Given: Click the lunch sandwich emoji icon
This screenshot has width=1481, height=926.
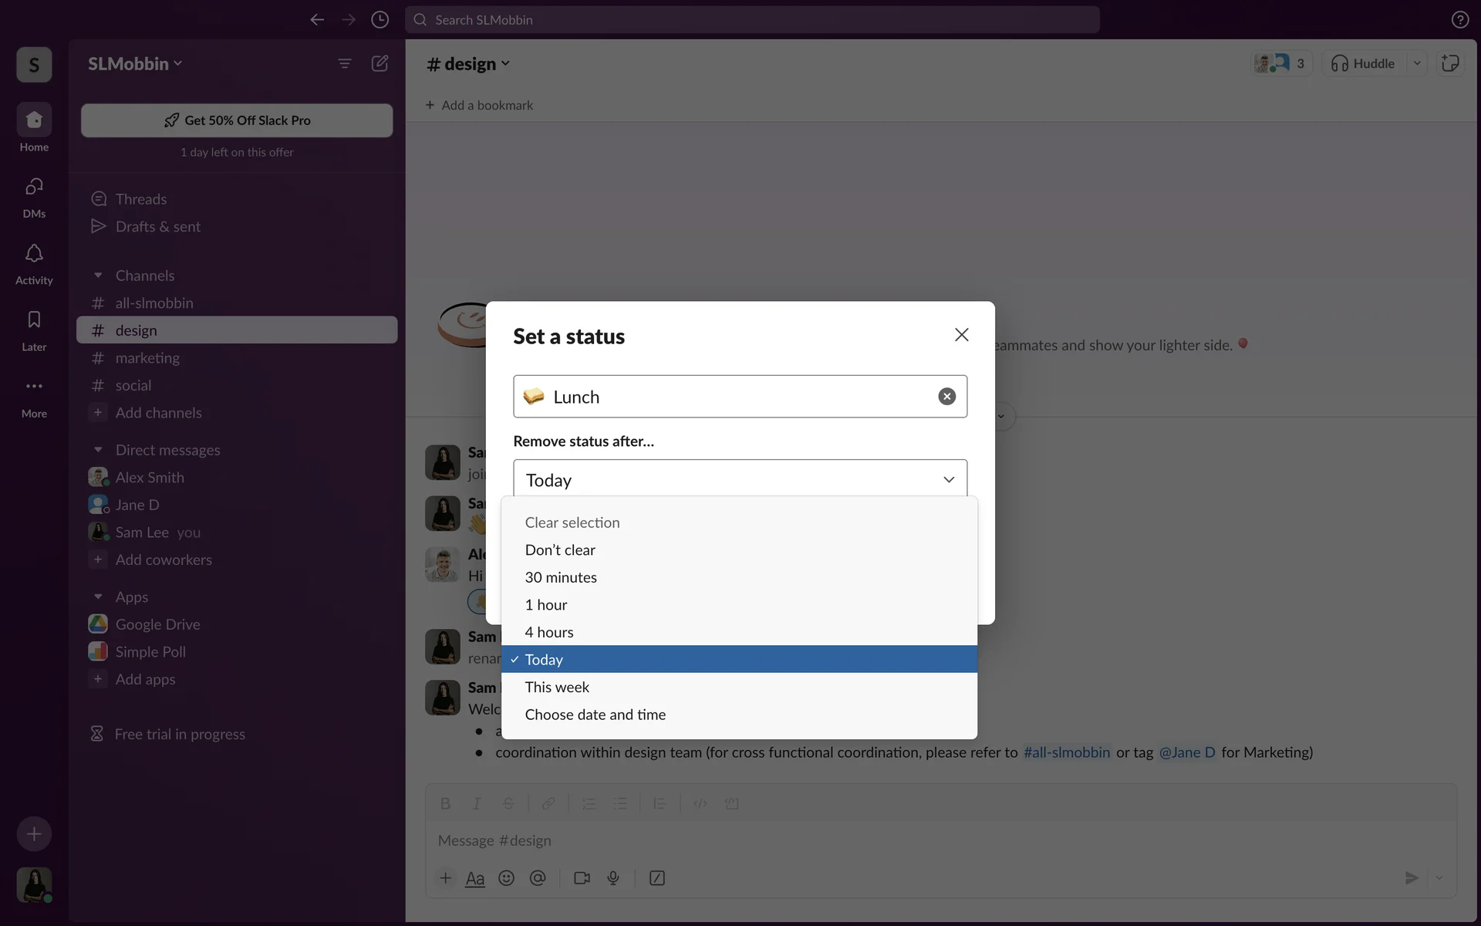Looking at the screenshot, I should pos(534,397).
